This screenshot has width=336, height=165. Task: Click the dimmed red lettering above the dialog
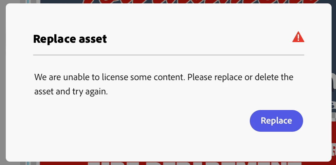point(199,2)
